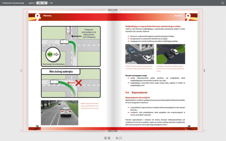Enter fullscreen mode
This screenshot has height=141, width=226.
121,138
